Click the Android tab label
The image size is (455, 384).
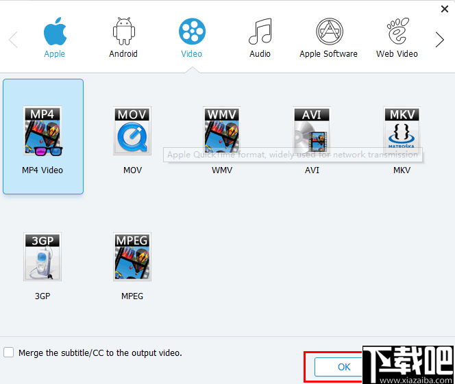tap(123, 54)
